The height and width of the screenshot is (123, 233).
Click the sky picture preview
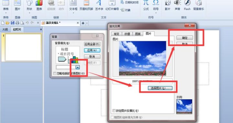(142, 58)
